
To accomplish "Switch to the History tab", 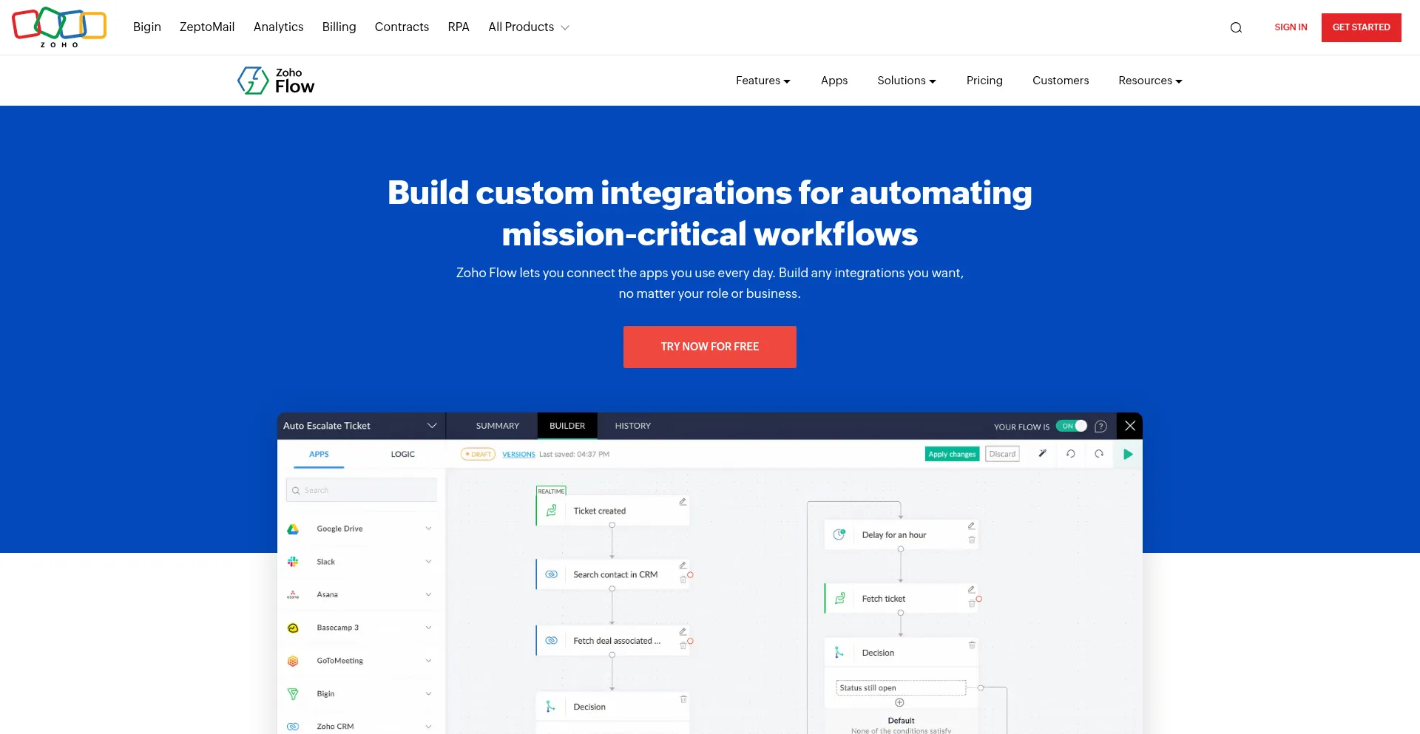I will [633, 426].
